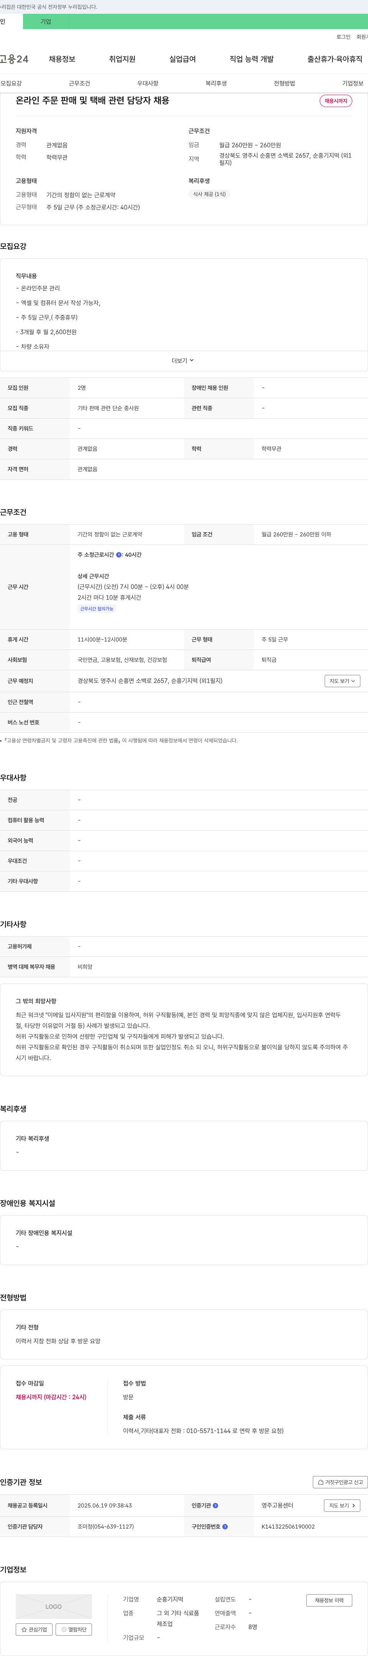Screen dimensions: 368x1656
Task: Click the 2025.06.19 09:38:43 registration date
Action: [104, 1506]
